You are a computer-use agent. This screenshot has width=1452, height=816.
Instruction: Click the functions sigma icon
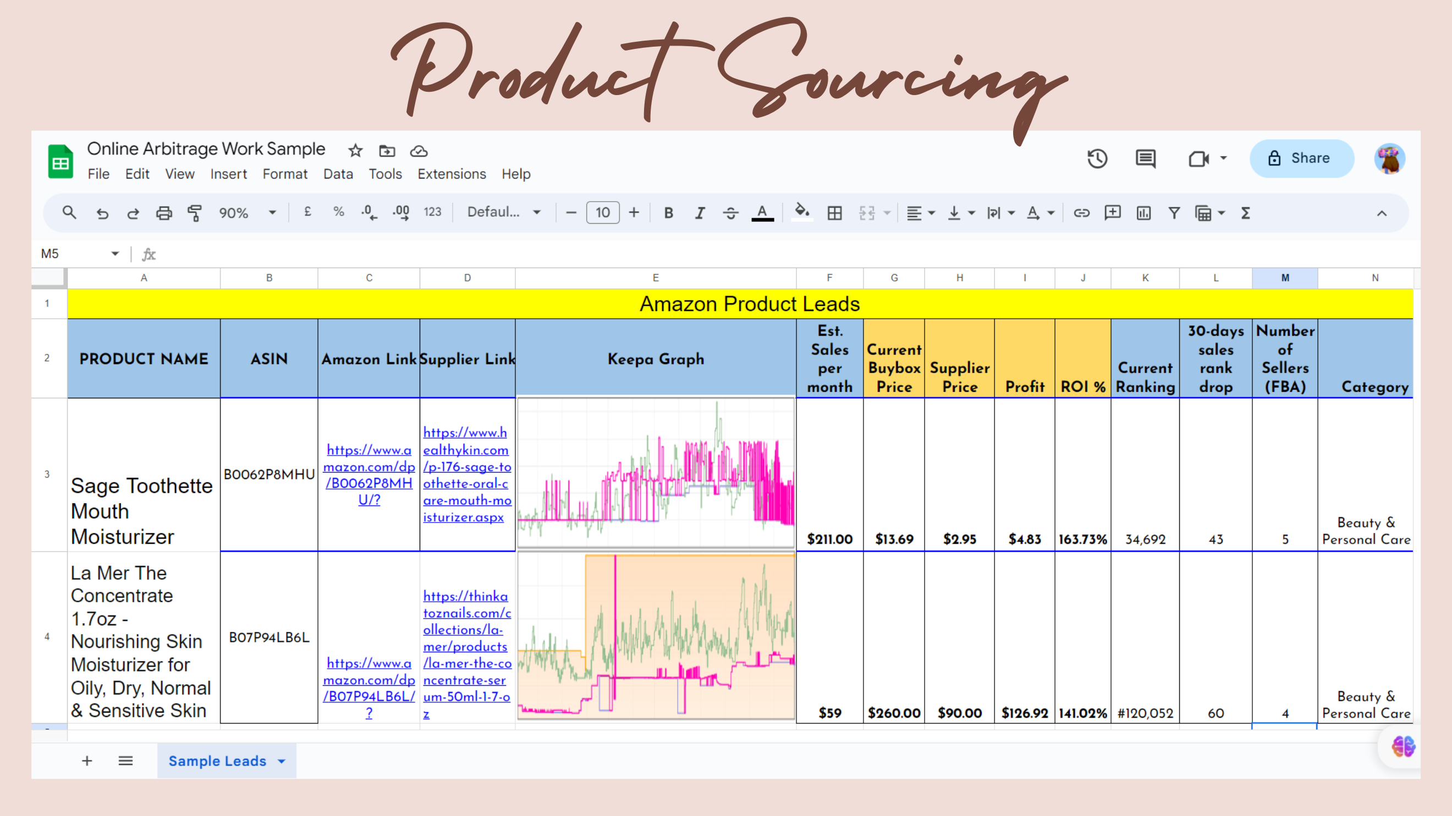pos(1245,213)
